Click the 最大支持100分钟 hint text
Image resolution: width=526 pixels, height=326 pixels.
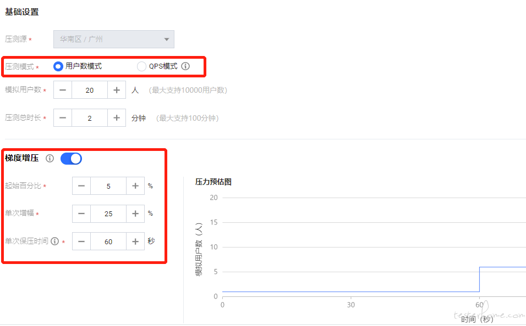(x=188, y=118)
